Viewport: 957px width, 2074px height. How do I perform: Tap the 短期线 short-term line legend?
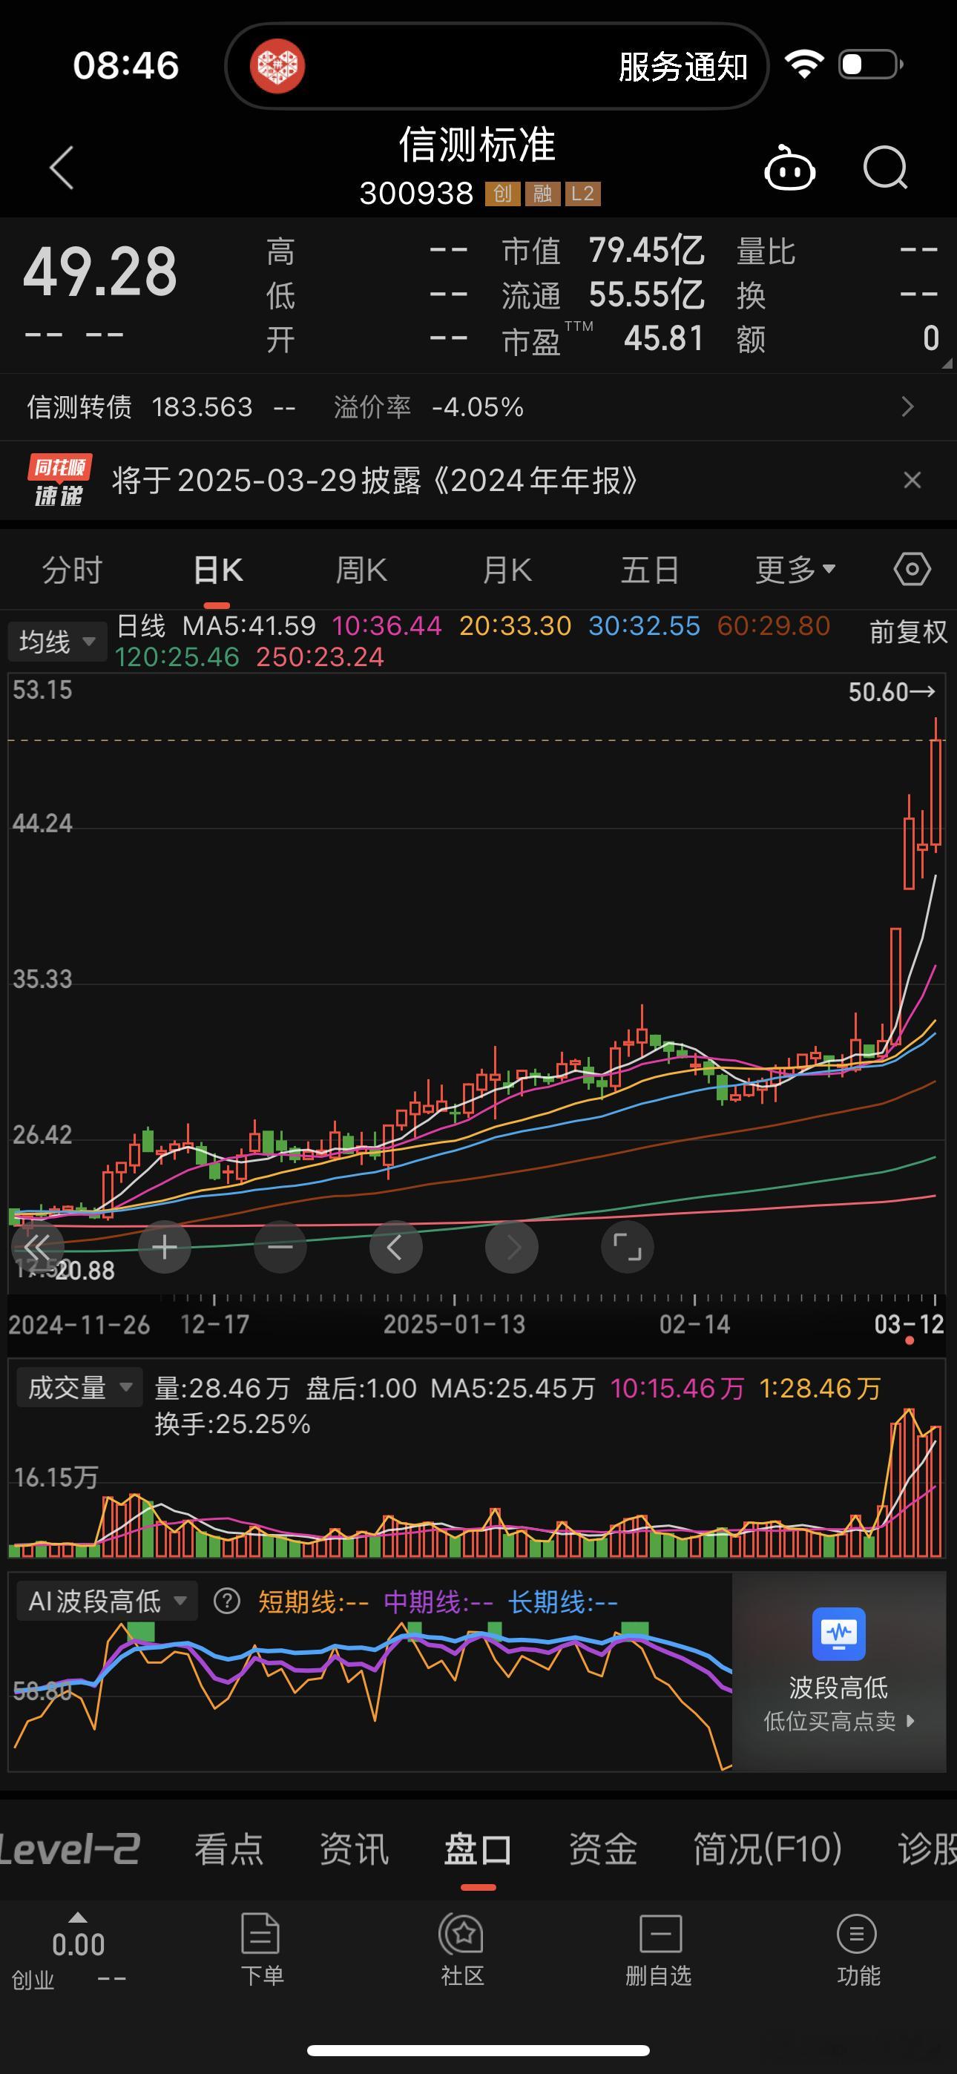click(313, 1601)
